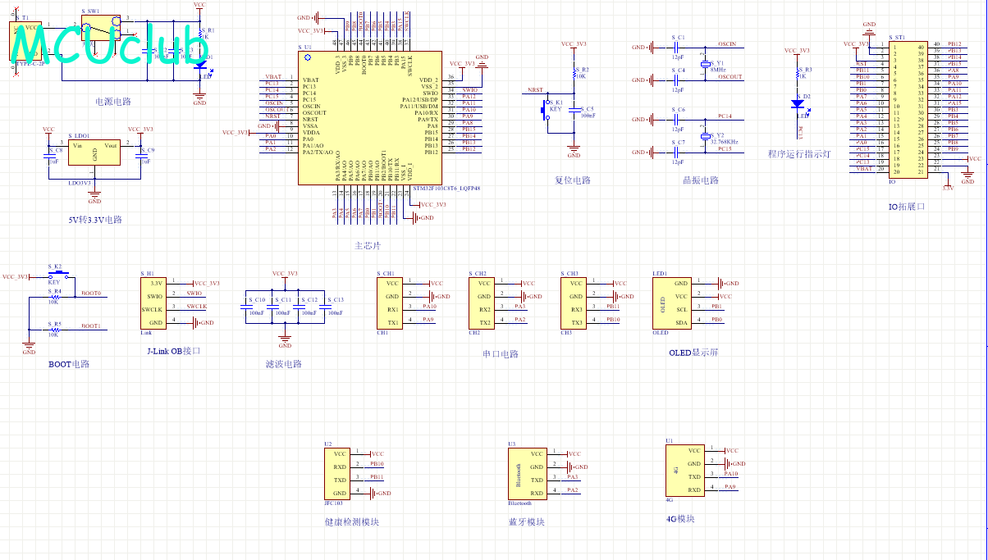Click the 'IO拓展口' section title
The width and height of the screenshot is (988, 560).
(x=906, y=207)
